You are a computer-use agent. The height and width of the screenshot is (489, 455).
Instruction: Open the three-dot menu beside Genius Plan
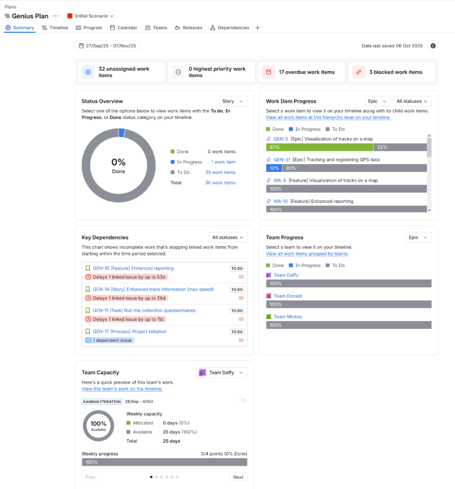click(x=56, y=16)
